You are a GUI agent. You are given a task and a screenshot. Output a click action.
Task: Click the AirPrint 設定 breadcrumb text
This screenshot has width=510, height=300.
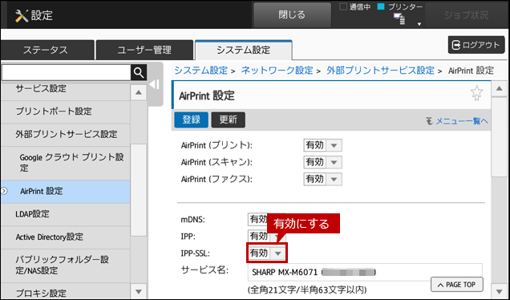471,71
